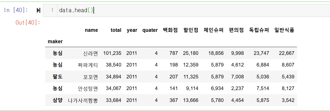Click the 백화점 value 367
This screenshot has width=330, height=111.
174,100
